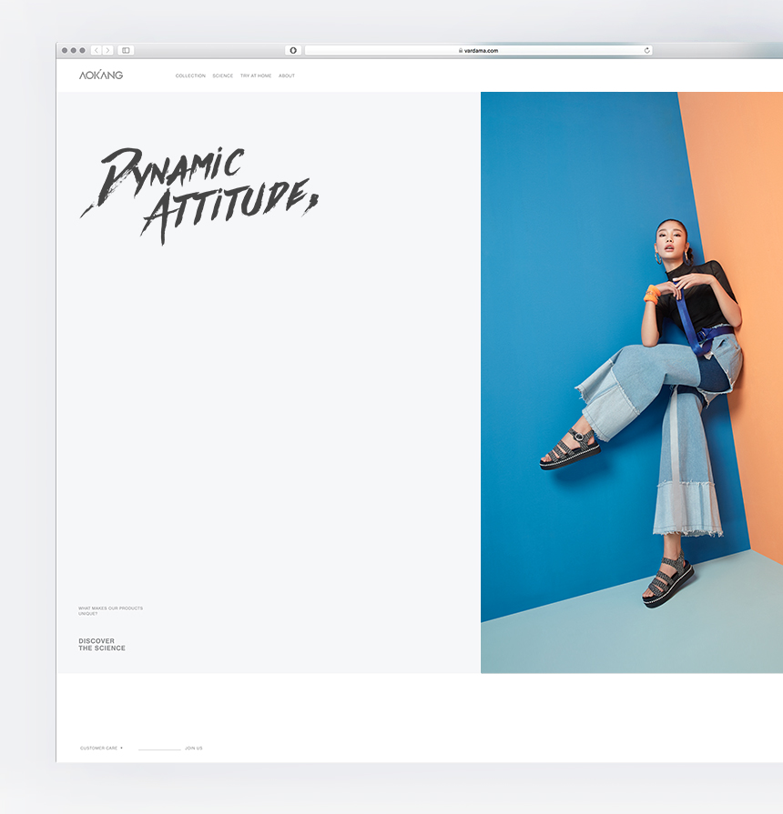
Task: Click the newsletter email input line
Action: point(159,749)
